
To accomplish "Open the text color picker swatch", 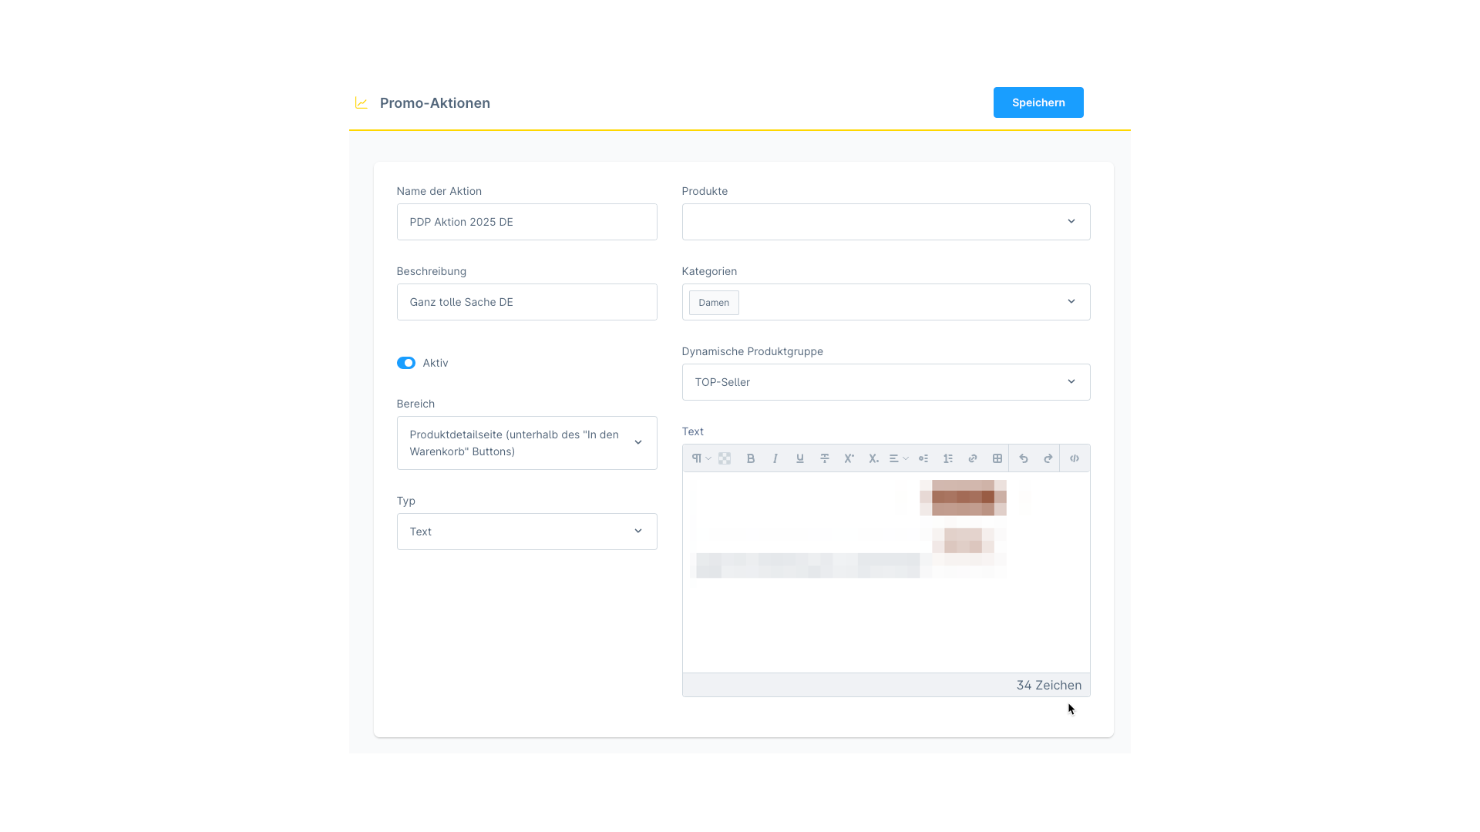I will coord(725,458).
